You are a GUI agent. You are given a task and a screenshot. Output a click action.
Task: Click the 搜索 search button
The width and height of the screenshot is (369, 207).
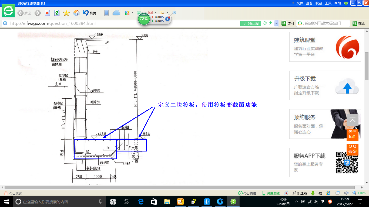359,23
